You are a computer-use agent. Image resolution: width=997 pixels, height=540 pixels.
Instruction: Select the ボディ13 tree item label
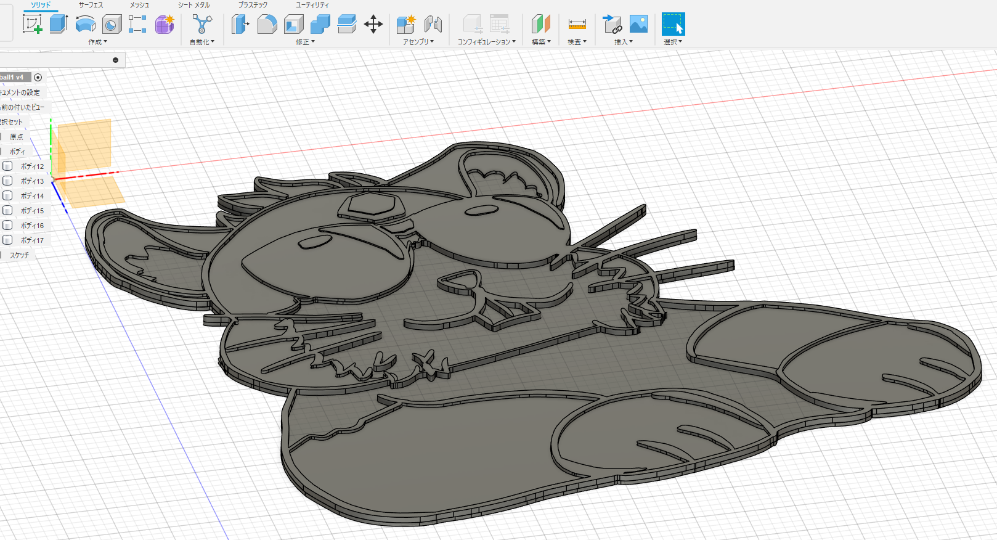coord(32,181)
